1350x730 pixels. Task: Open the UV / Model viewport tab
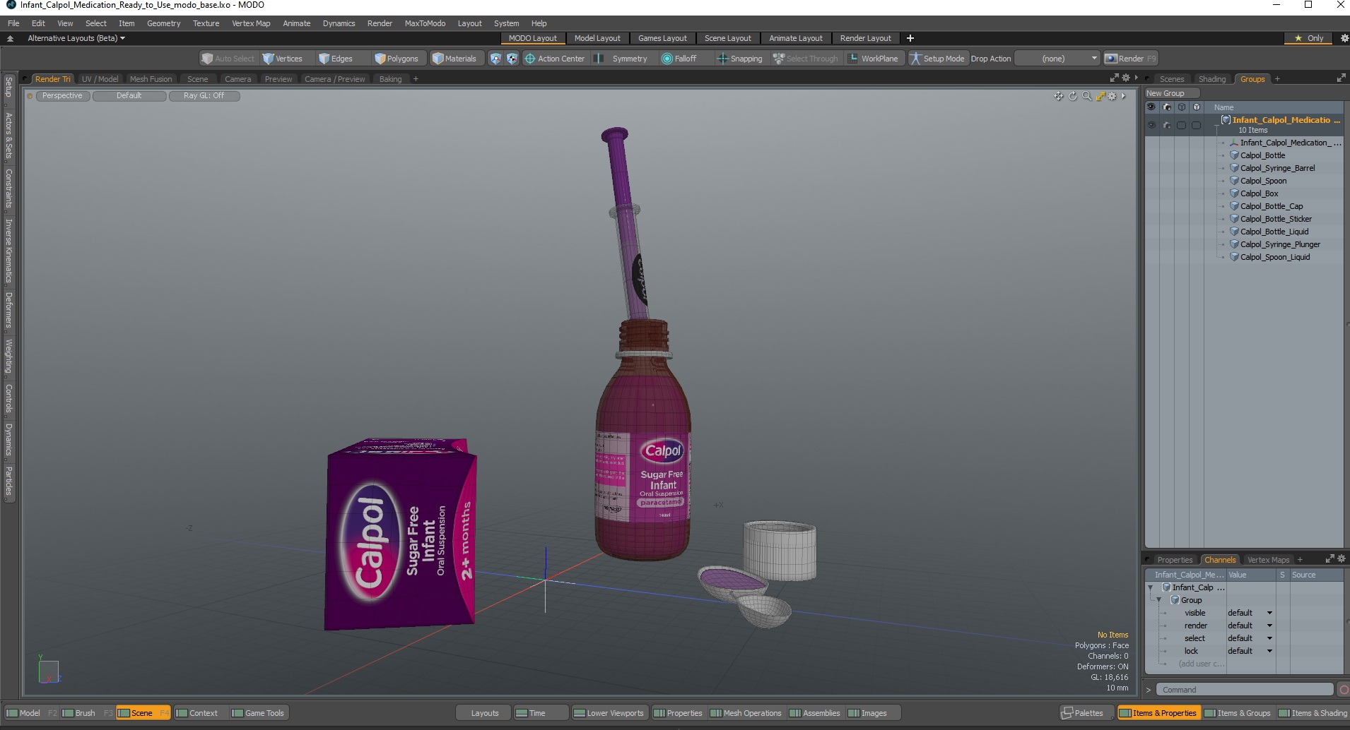coord(100,79)
